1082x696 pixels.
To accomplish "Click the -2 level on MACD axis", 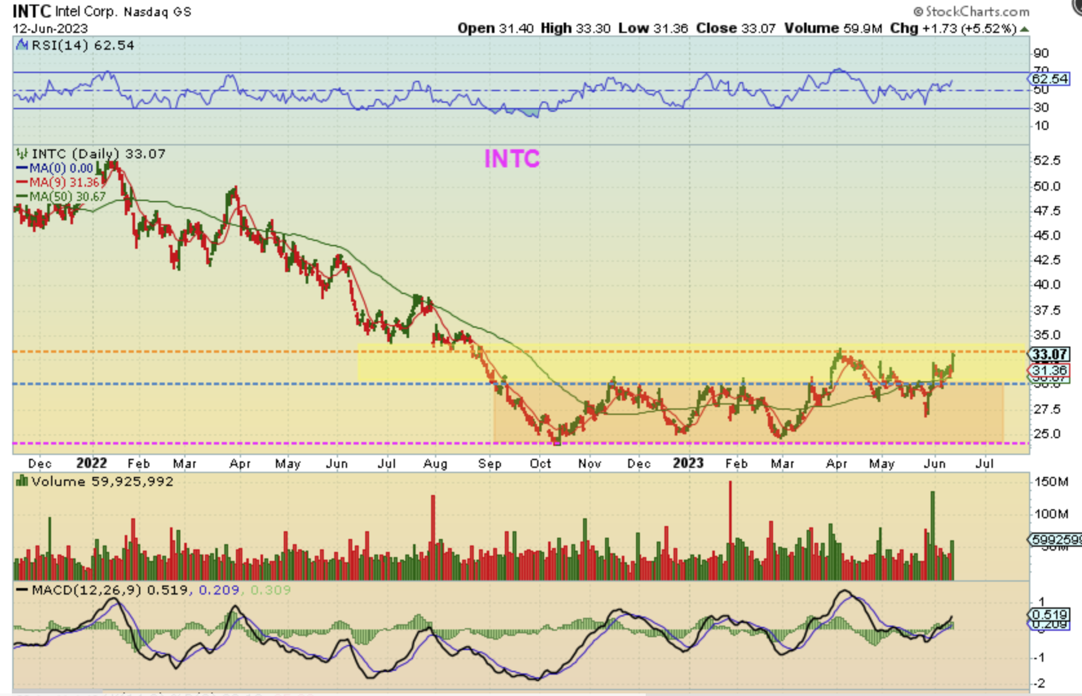I will point(1039,683).
